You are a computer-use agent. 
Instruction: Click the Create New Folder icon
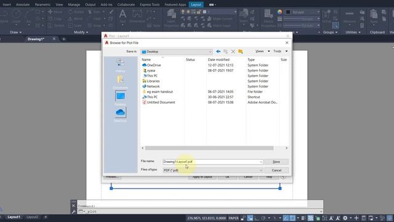click(x=241, y=51)
